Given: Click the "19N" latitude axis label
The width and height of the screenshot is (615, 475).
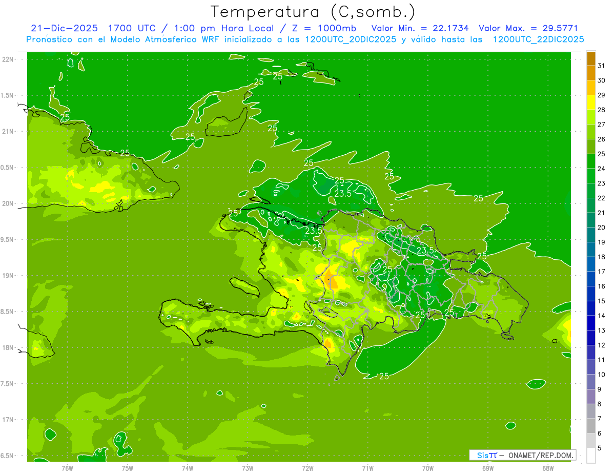Looking at the screenshot, I should point(8,276).
